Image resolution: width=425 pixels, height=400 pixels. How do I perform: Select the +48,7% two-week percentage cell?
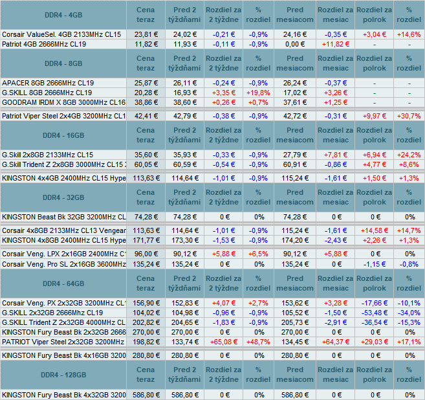click(x=258, y=342)
